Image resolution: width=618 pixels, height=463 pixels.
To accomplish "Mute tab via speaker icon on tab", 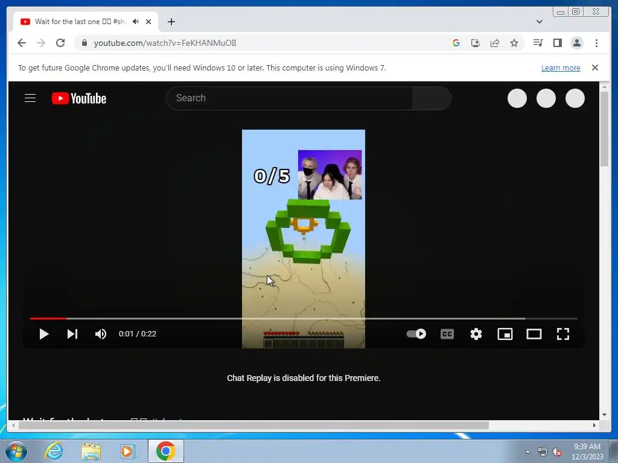I will [x=136, y=22].
